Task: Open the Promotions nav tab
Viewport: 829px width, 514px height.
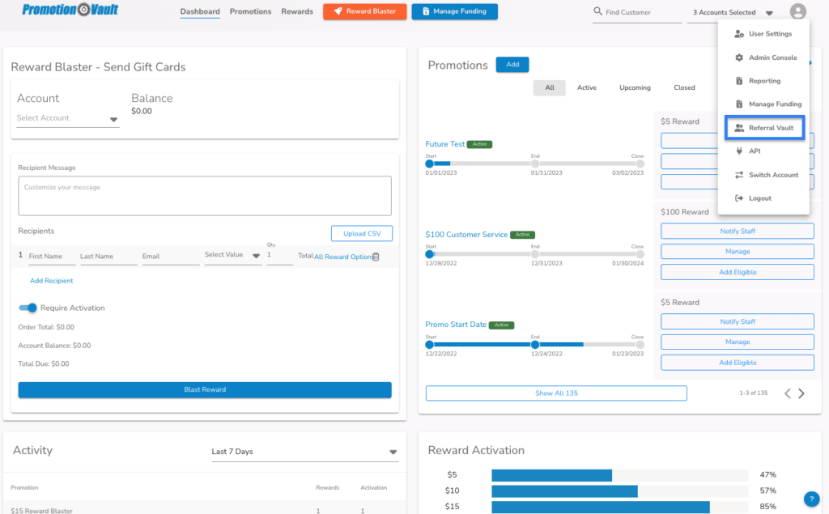Action: coord(251,11)
